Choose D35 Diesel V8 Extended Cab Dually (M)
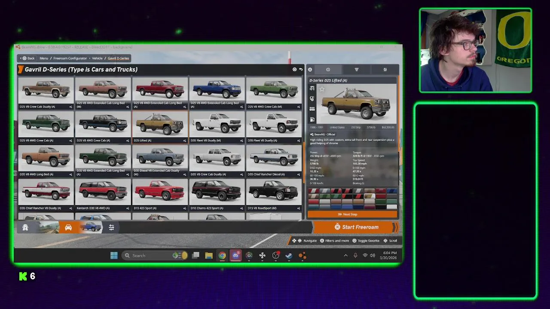The height and width of the screenshot is (309, 550). coord(160,161)
